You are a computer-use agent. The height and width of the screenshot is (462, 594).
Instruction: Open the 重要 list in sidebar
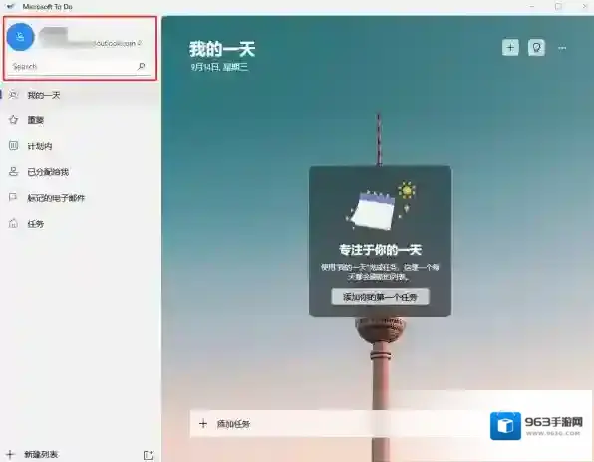(81, 120)
